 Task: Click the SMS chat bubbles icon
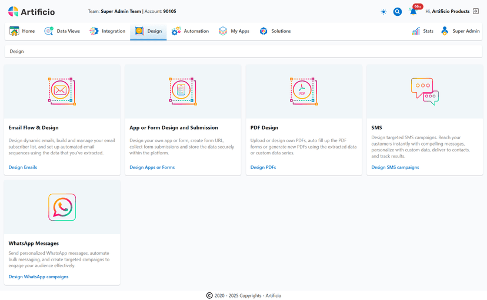[x=425, y=92]
